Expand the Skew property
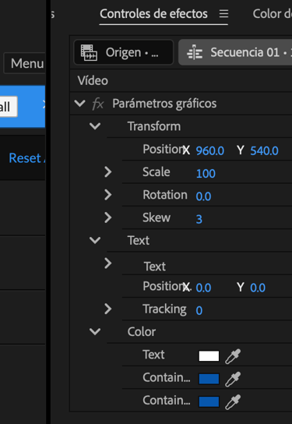 coord(108,217)
